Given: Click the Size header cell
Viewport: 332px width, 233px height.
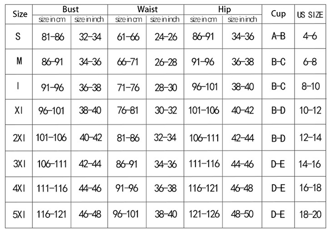Looking at the screenshot, I should [x=18, y=14].
